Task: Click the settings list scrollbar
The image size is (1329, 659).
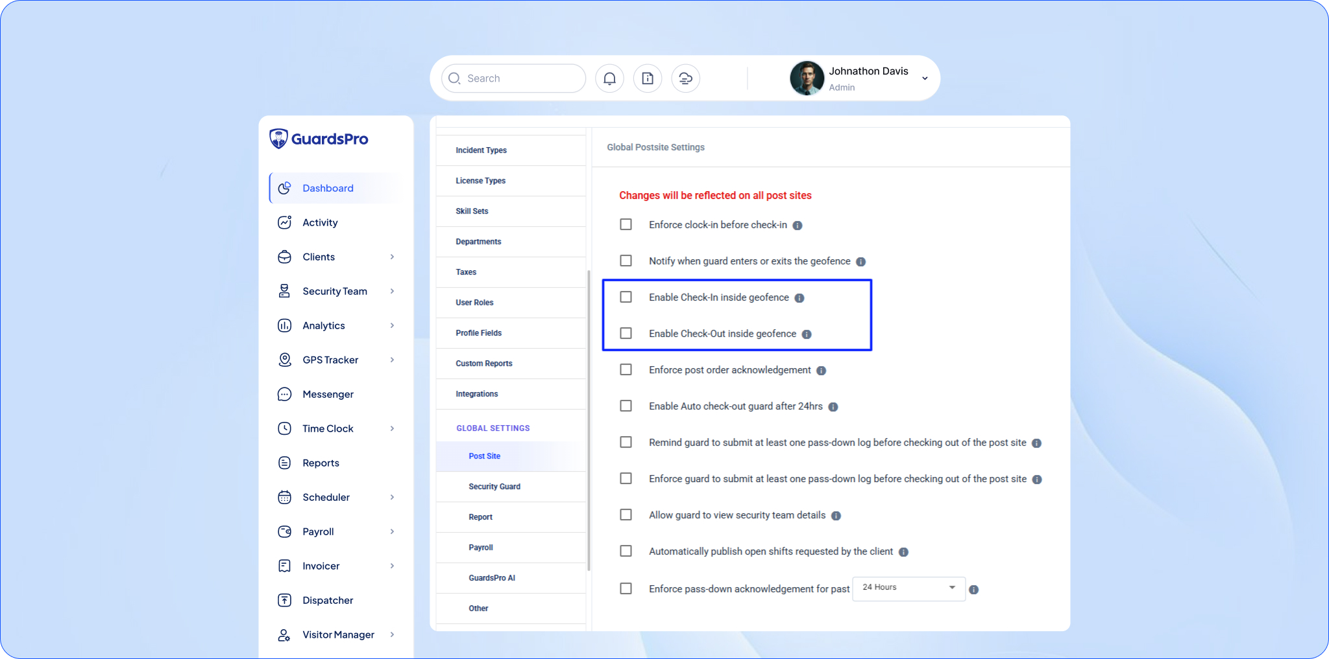Action: tap(589, 421)
